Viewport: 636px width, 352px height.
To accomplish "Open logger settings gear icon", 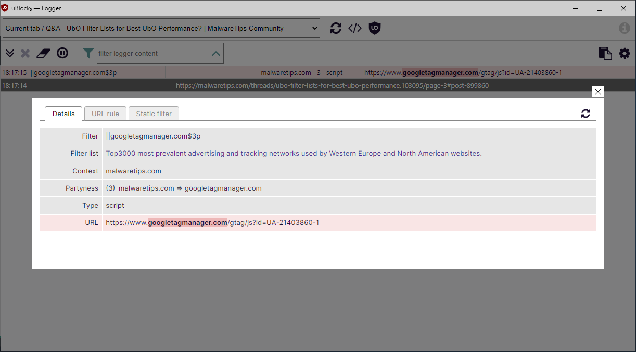I will 625,53.
